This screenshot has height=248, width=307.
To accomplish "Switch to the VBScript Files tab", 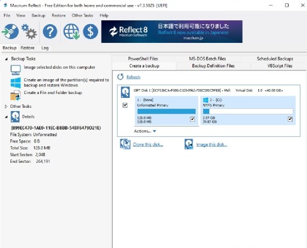I will (280, 66).
